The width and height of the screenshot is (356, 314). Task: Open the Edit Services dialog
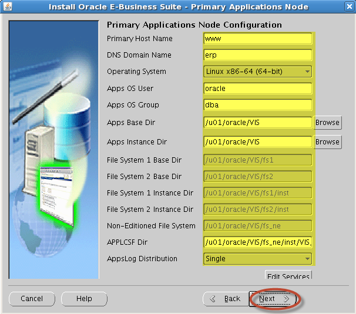click(288, 276)
